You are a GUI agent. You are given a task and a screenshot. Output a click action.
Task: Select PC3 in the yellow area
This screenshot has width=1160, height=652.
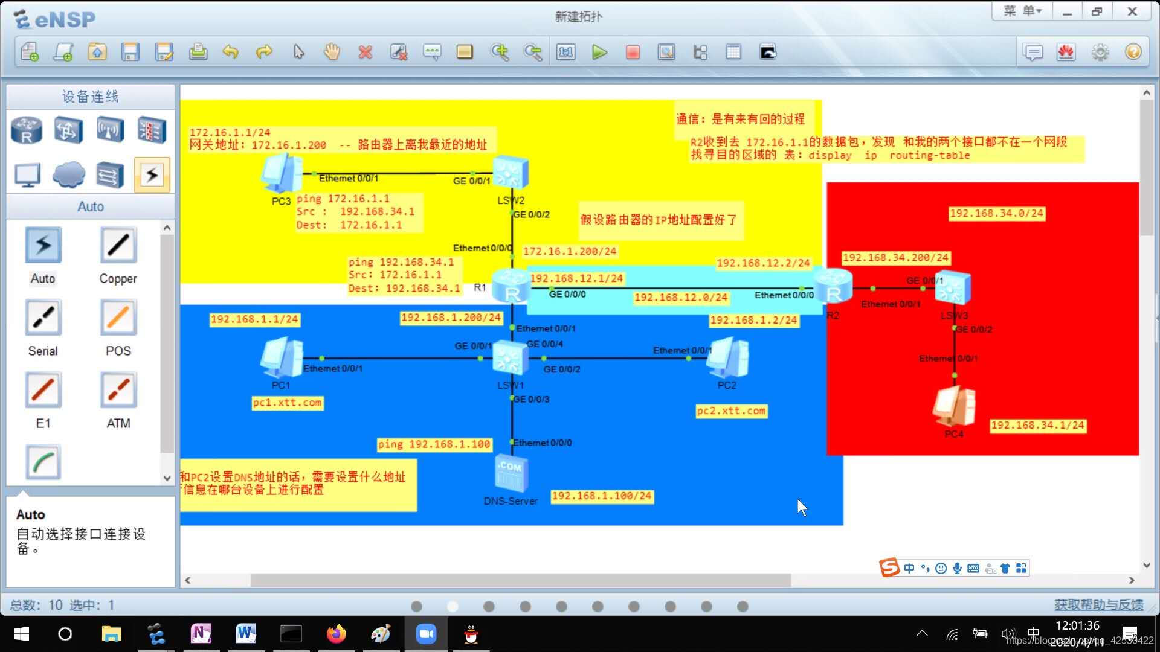[x=282, y=173]
